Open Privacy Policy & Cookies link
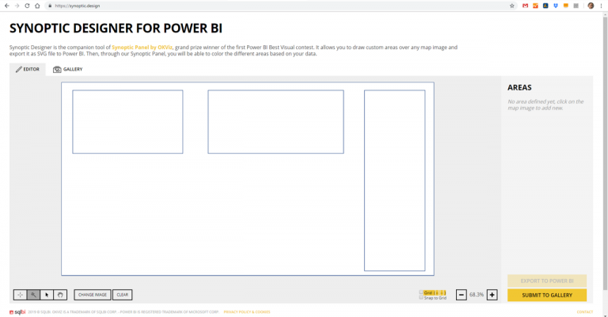Viewport: 608px width, 317px height. point(247,312)
